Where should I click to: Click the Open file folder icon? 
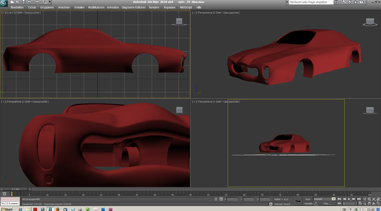point(17,2)
